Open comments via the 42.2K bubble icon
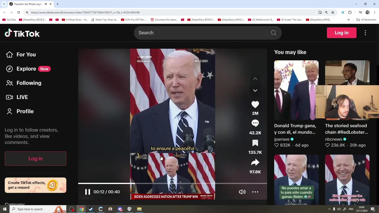Viewport: 379px width, 213px height. pos(255,123)
